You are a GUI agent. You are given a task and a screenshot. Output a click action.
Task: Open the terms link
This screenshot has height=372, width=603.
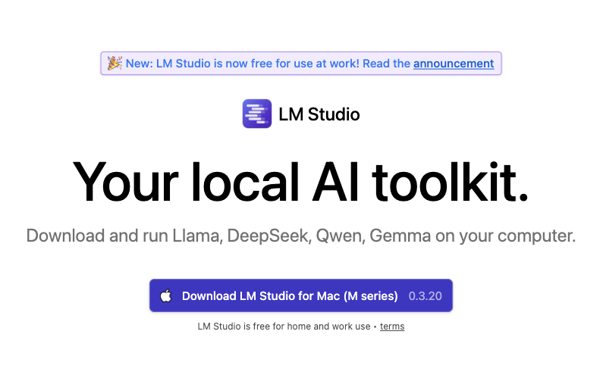coord(392,327)
